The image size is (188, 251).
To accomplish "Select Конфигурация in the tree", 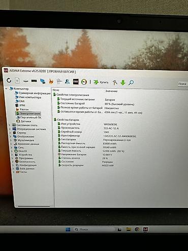I will (28, 165).
